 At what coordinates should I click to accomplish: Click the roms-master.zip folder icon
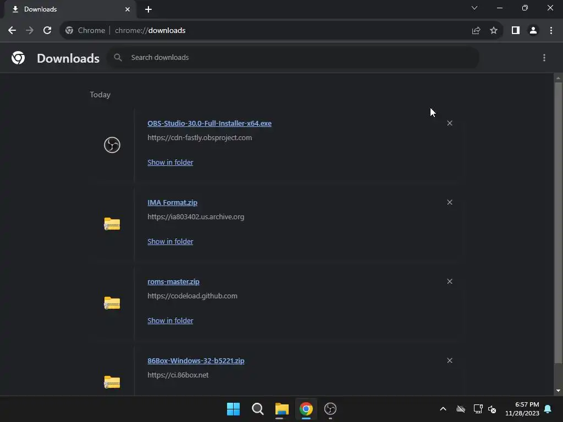pyautogui.click(x=112, y=303)
